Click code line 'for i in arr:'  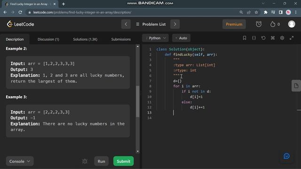pos(187,86)
